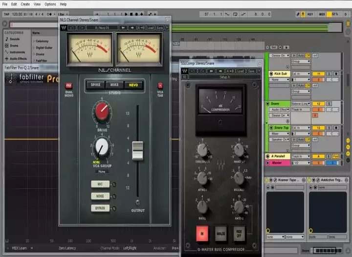
Task: Toggle the MIC button in NLS Channel
Action: coord(100,184)
